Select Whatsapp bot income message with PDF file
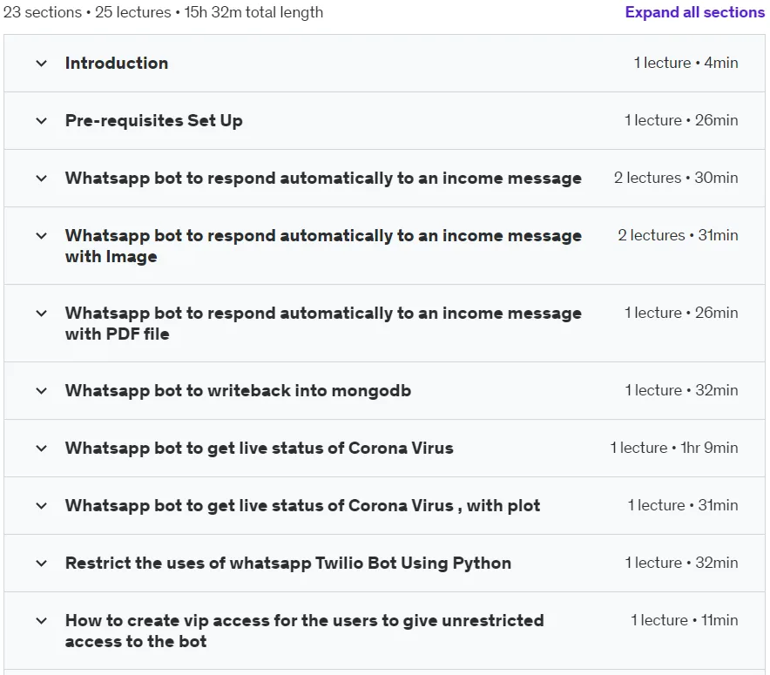The image size is (770, 675). (x=323, y=323)
